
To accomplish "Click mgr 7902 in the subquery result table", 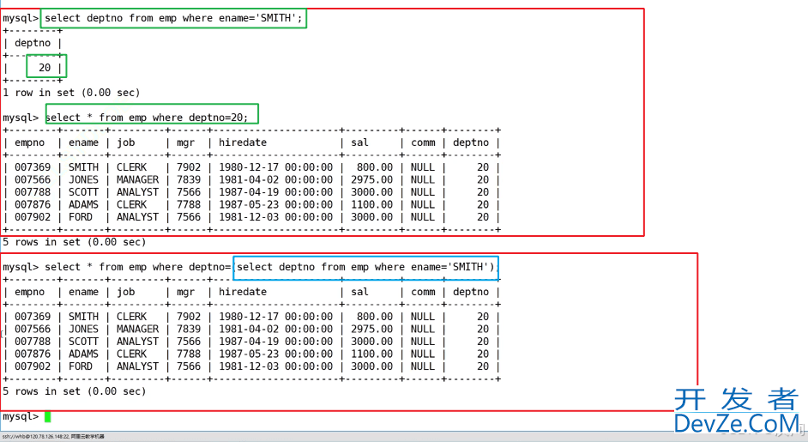I will point(189,317).
